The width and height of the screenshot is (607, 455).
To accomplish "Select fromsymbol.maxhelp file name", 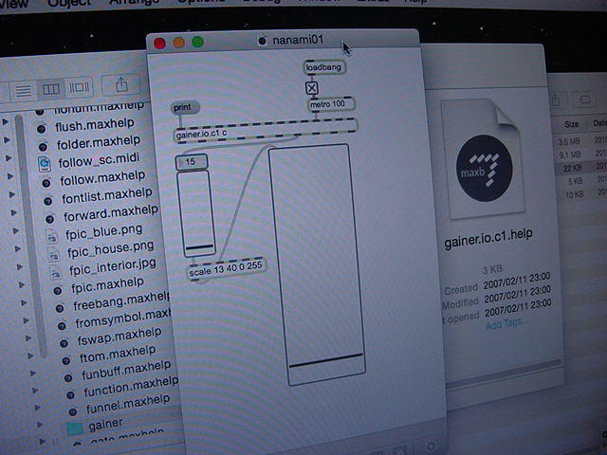I will 123,318.
